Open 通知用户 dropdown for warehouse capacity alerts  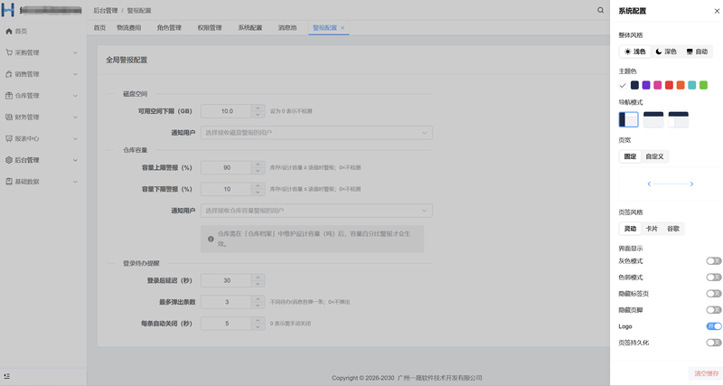coord(316,211)
